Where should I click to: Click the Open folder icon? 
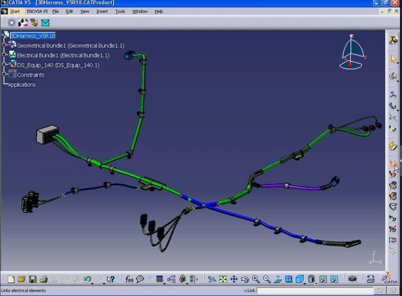point(21,279)
